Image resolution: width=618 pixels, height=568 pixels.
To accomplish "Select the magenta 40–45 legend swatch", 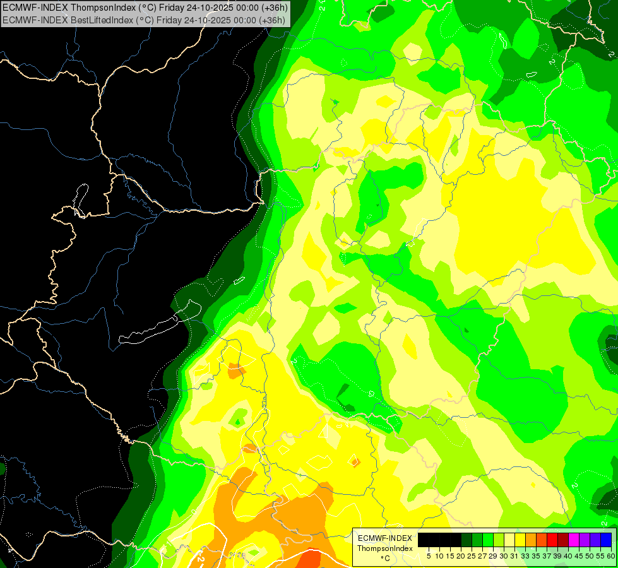I will pyautogui.click(x=574, y=540).
